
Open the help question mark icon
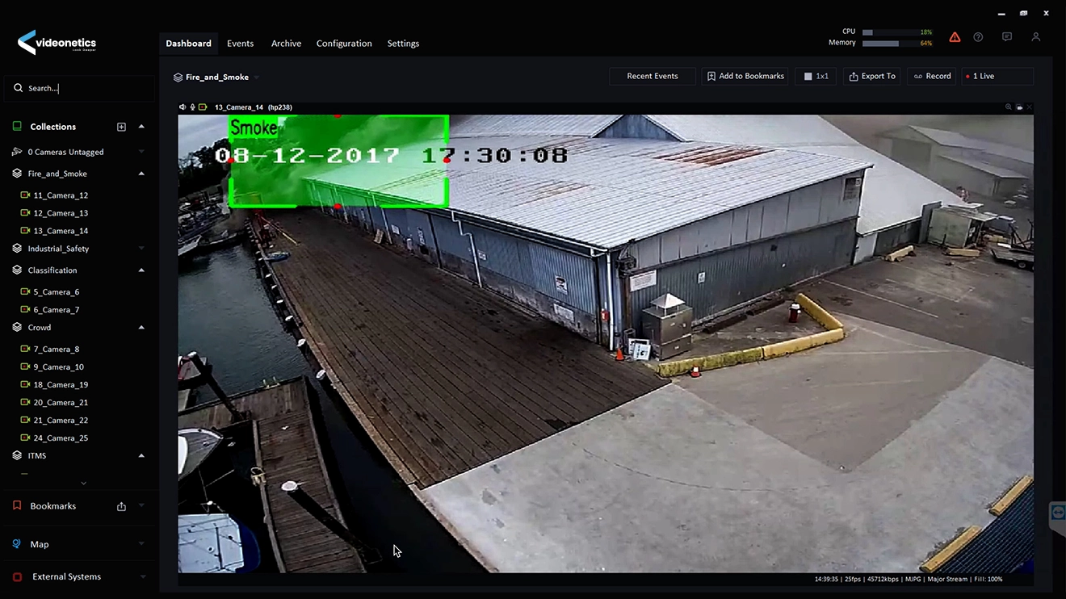[978, 37]
